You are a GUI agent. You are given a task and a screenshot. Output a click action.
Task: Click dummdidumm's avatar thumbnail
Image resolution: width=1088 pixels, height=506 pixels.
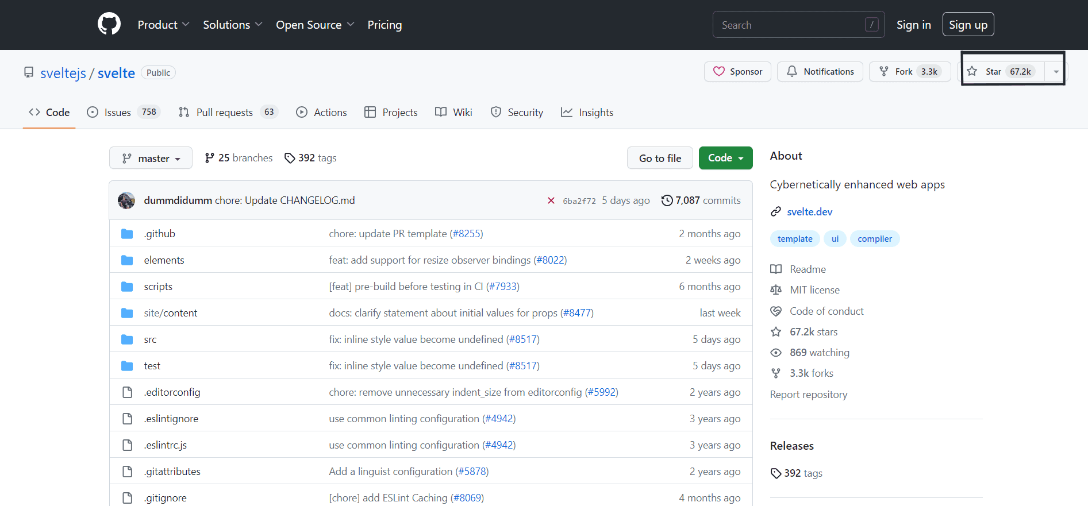126,200
